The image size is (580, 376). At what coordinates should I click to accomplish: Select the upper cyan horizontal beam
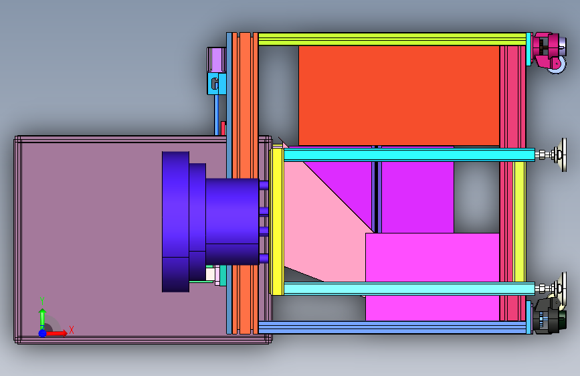click(x=409, y=155)
